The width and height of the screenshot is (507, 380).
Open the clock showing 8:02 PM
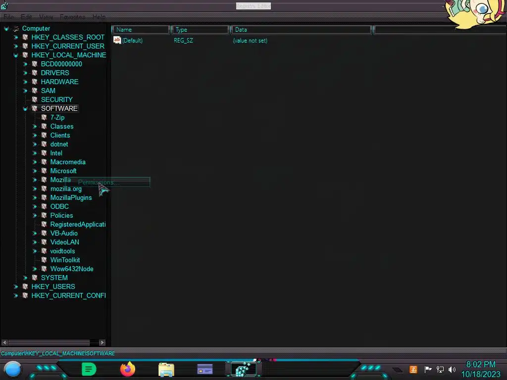[480, 369]
